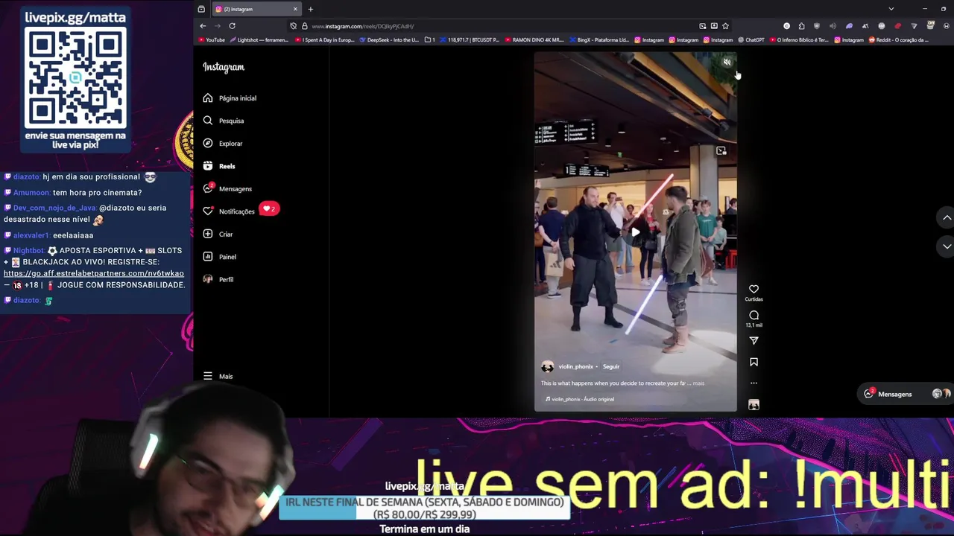Viewport: 954px width, 536px height.
Task: Play the paused reel video
Action: 635,232
